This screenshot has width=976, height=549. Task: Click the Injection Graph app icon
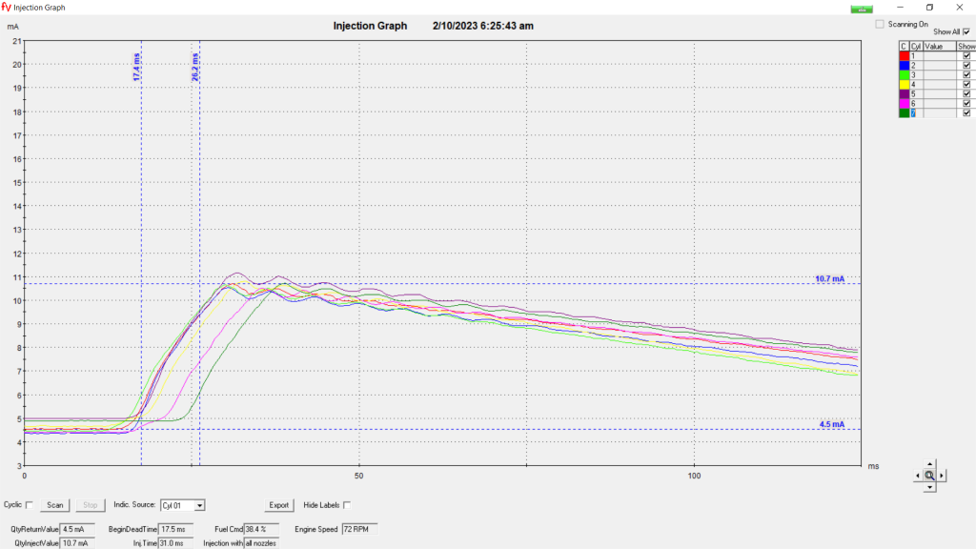(x=7, y=7)
